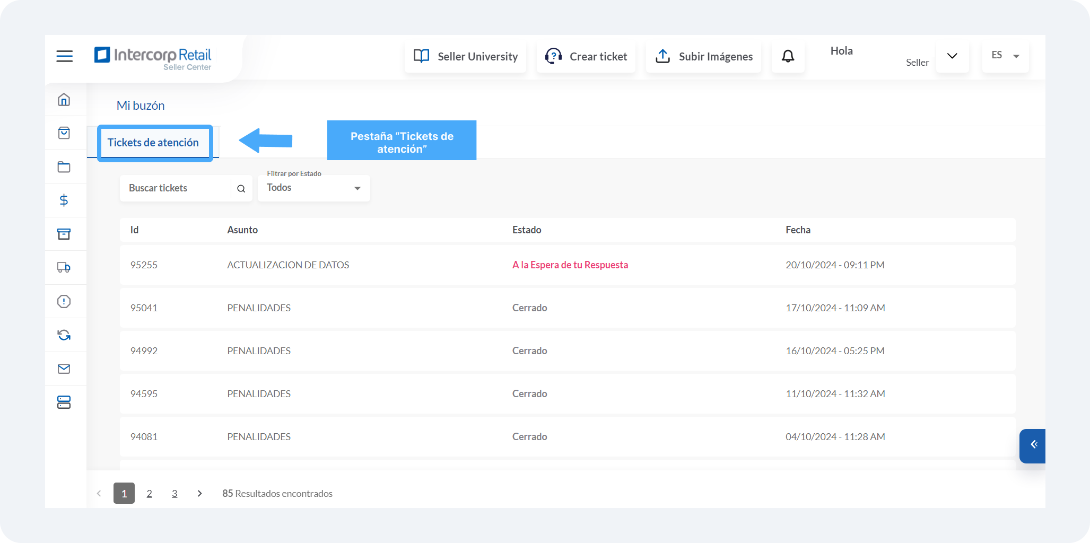Open the archive box sidebar icon
The width and height of the screenshot is (1090, 543).
point(64,234)
